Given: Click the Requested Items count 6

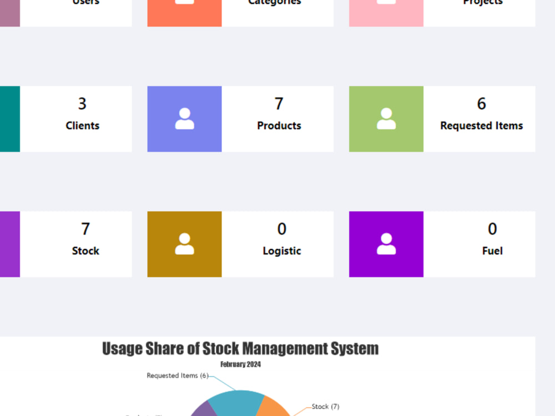Looking at the screenshot, I should (x=481, y=104).
